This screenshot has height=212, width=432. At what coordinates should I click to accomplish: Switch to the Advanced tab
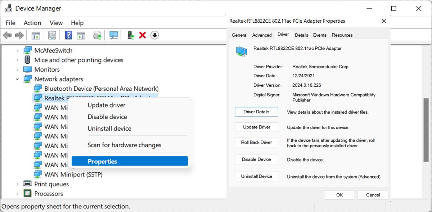[262, 35]
